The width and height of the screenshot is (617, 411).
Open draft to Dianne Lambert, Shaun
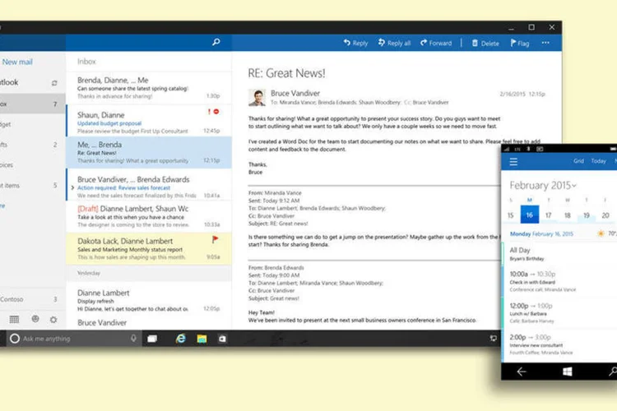(149, 216)
